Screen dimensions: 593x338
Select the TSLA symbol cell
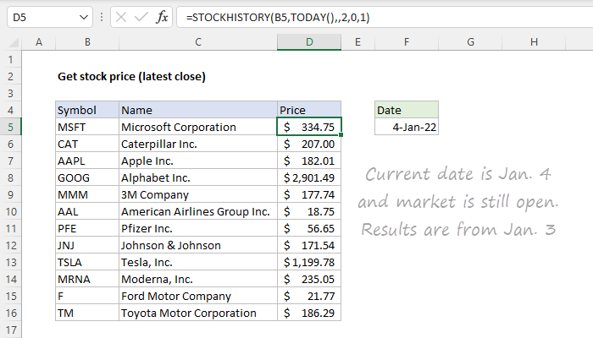click(87, 262)
